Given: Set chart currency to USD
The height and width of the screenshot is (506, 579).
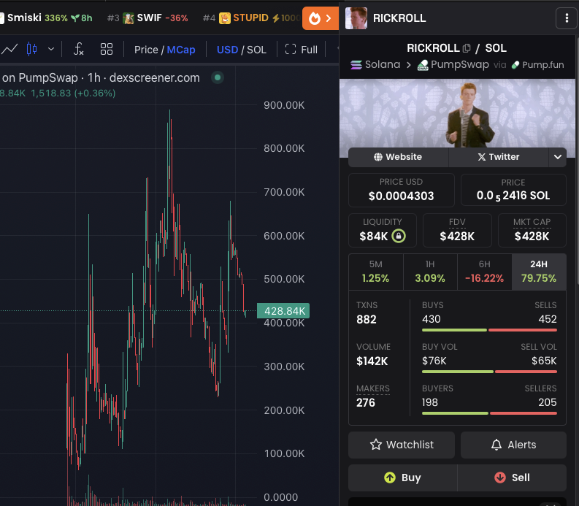Looking at the screenshot, I should click(227, 50).
